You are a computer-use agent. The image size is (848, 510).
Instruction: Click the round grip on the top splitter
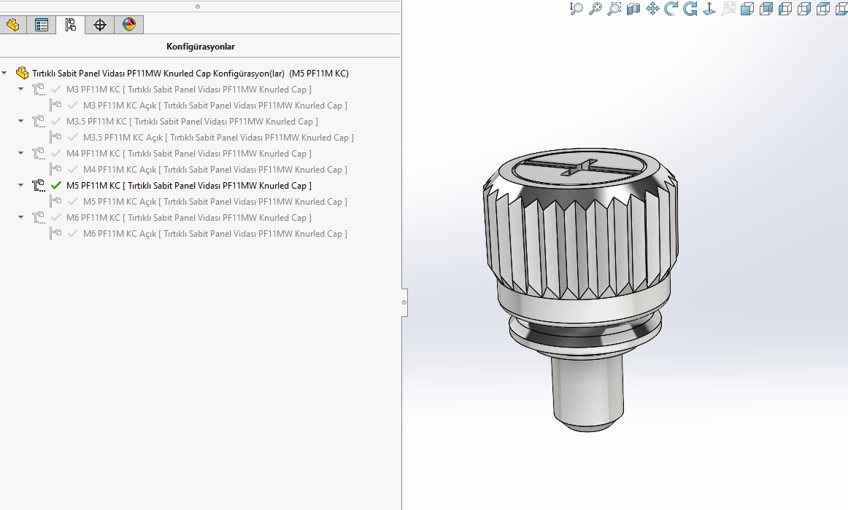point(197,7)
